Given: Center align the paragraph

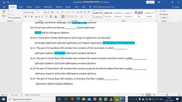Looking at the screenshot, I should pos(66,17).
